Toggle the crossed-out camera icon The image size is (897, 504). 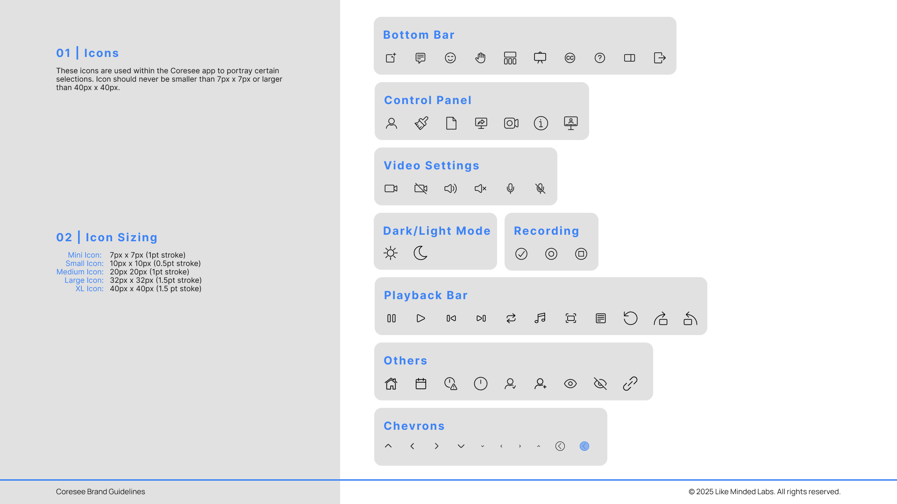tap(421, 189)
